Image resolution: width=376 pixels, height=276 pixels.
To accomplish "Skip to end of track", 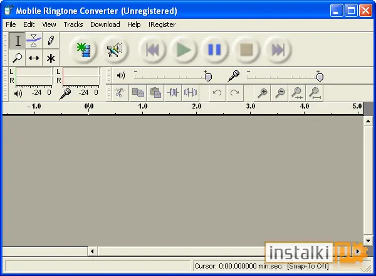I will point(278,50).
